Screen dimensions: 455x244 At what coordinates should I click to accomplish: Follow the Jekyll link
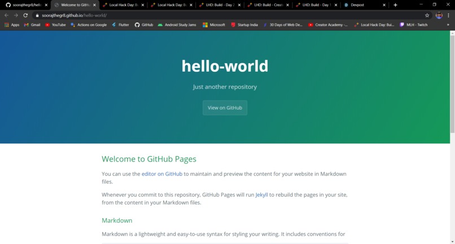(x=262, y=195)
